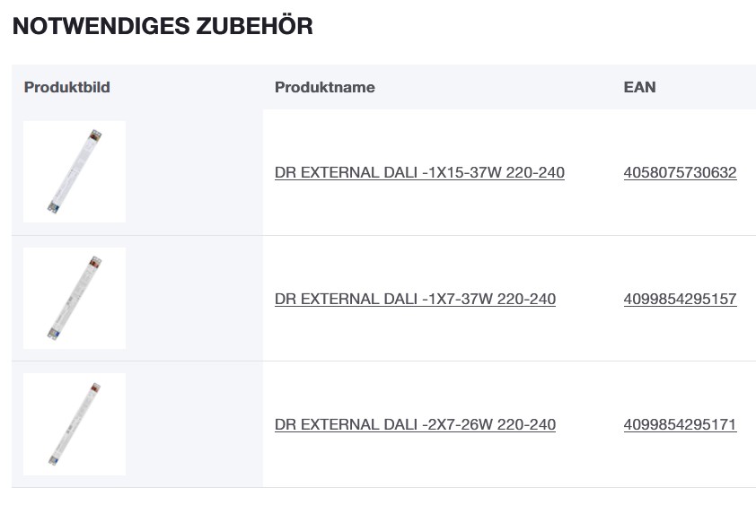The width and height of the screenshot is (756, 505).
Task: Click the Produktname column header
Action: pyautogui.click(x=324, y=87)
